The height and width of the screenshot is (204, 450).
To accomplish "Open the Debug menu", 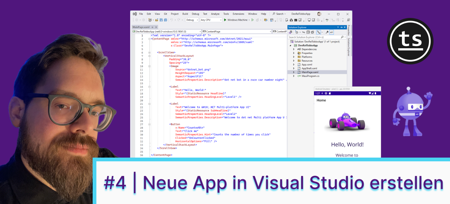I will coord(195,14).
